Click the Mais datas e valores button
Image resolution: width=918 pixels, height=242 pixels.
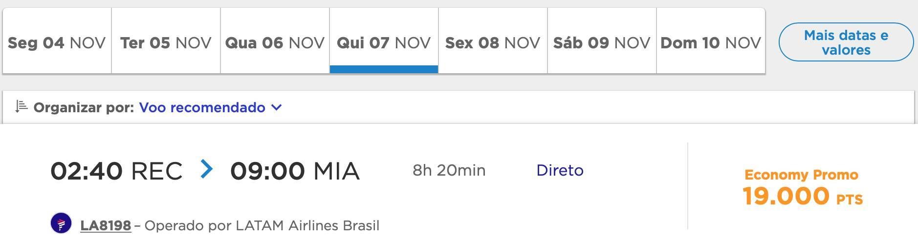coord(846,42)
